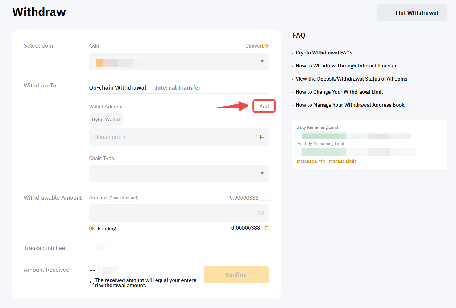
Task: Select the Funding radio button
Action: pyautogui.click(x=92, y=229)
